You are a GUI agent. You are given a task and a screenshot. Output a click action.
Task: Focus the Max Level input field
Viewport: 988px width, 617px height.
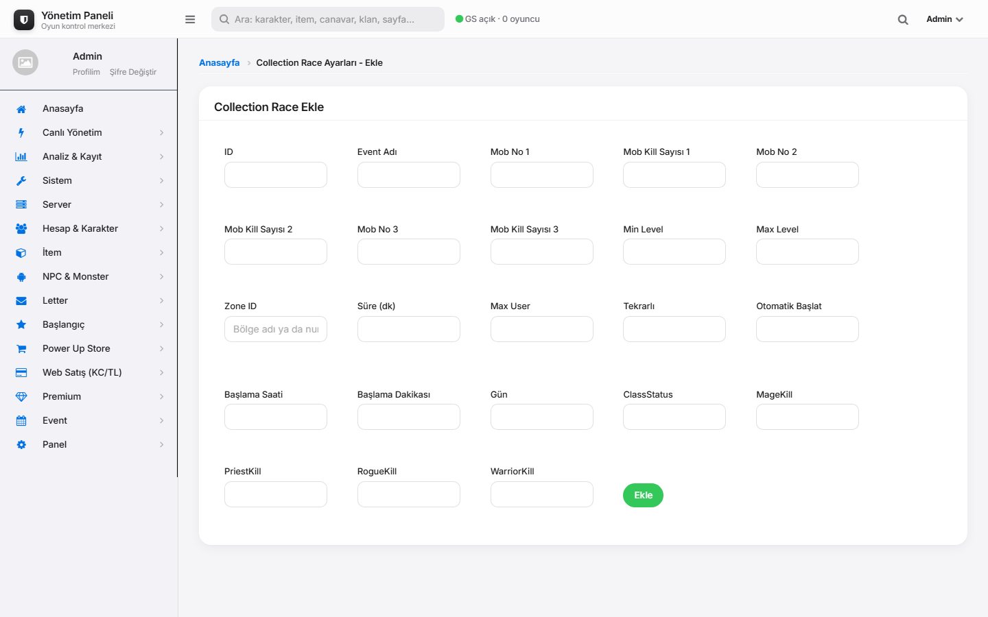pos(808,252)
